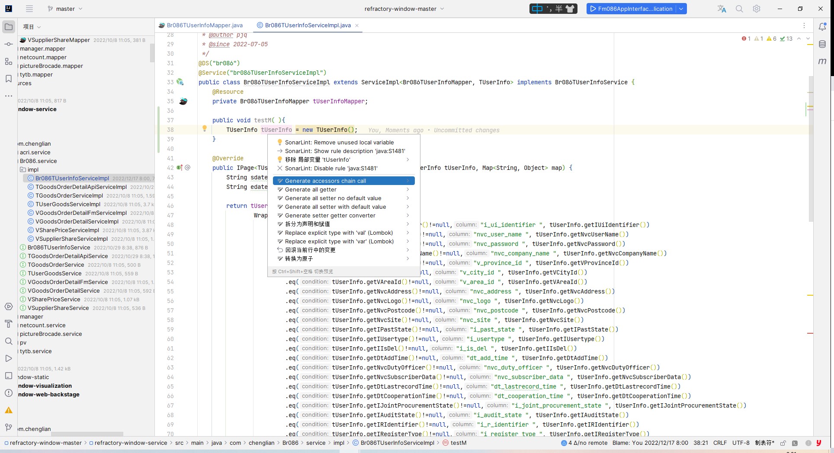Screen dimensions: 834x453
Task: Click the Search Everywhere magnifier icon
Action: click(x=739, y=9)
